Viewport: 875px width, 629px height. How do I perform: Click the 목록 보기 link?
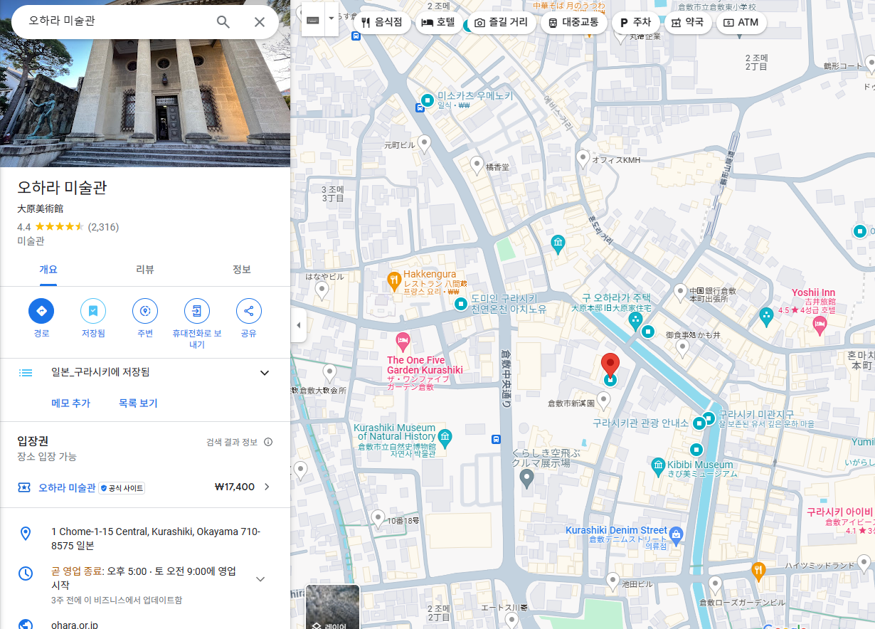coord(138,403)
